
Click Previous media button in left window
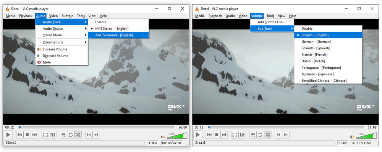click(x=20, y=134)
